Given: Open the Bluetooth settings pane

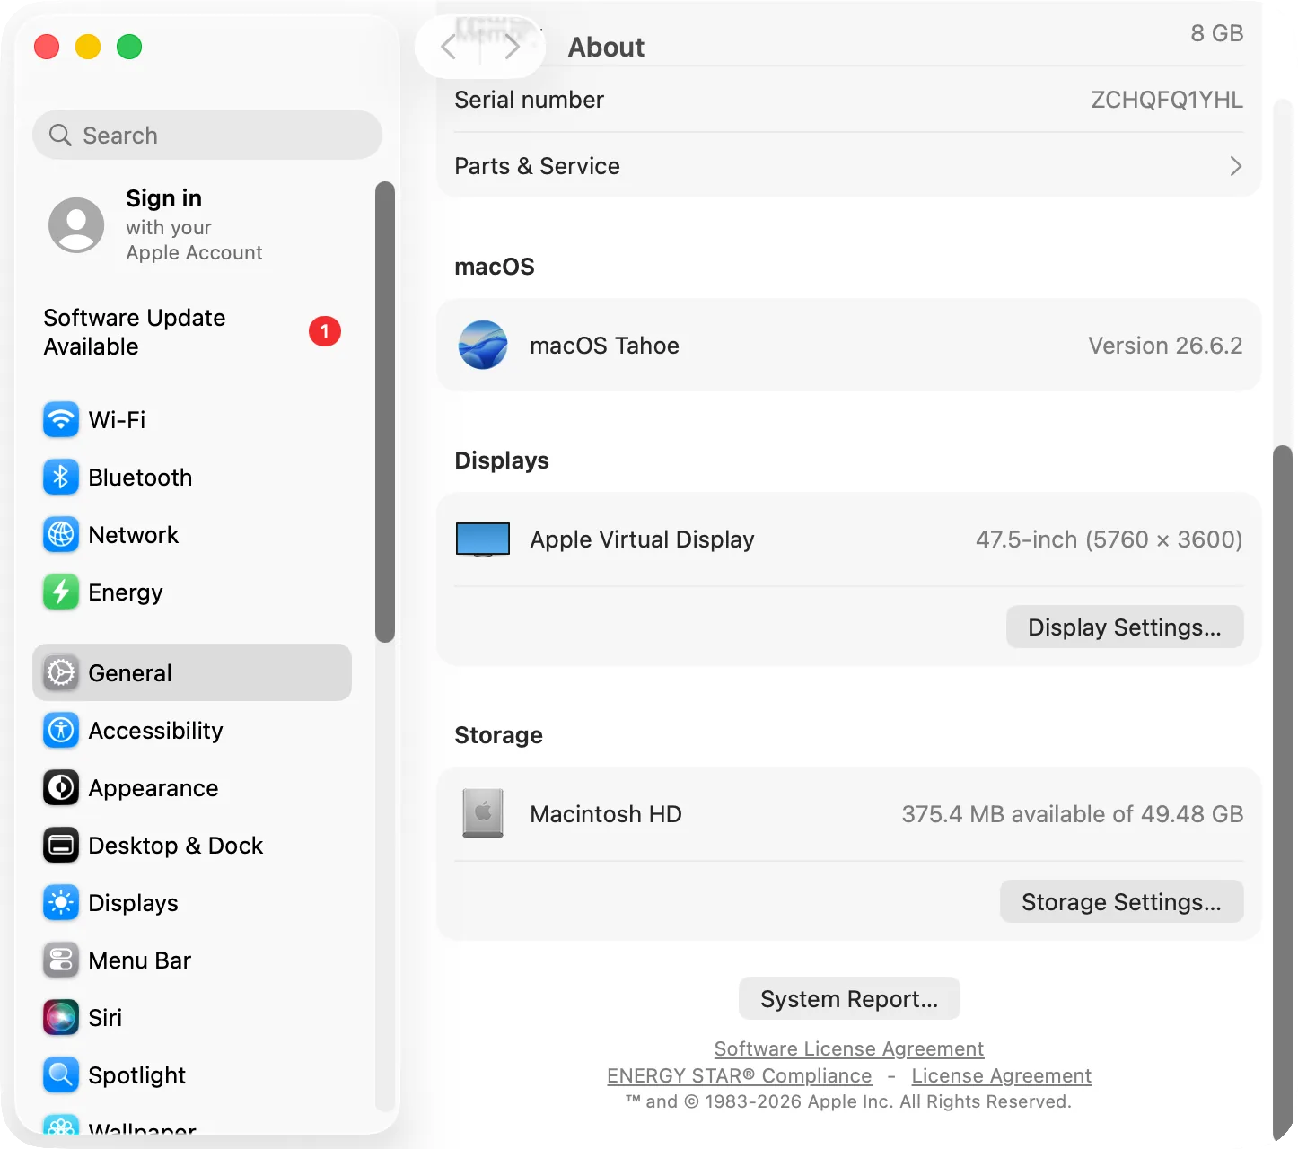Looking at the screenshot, I should pyautogui.click(x=192, y=477).
